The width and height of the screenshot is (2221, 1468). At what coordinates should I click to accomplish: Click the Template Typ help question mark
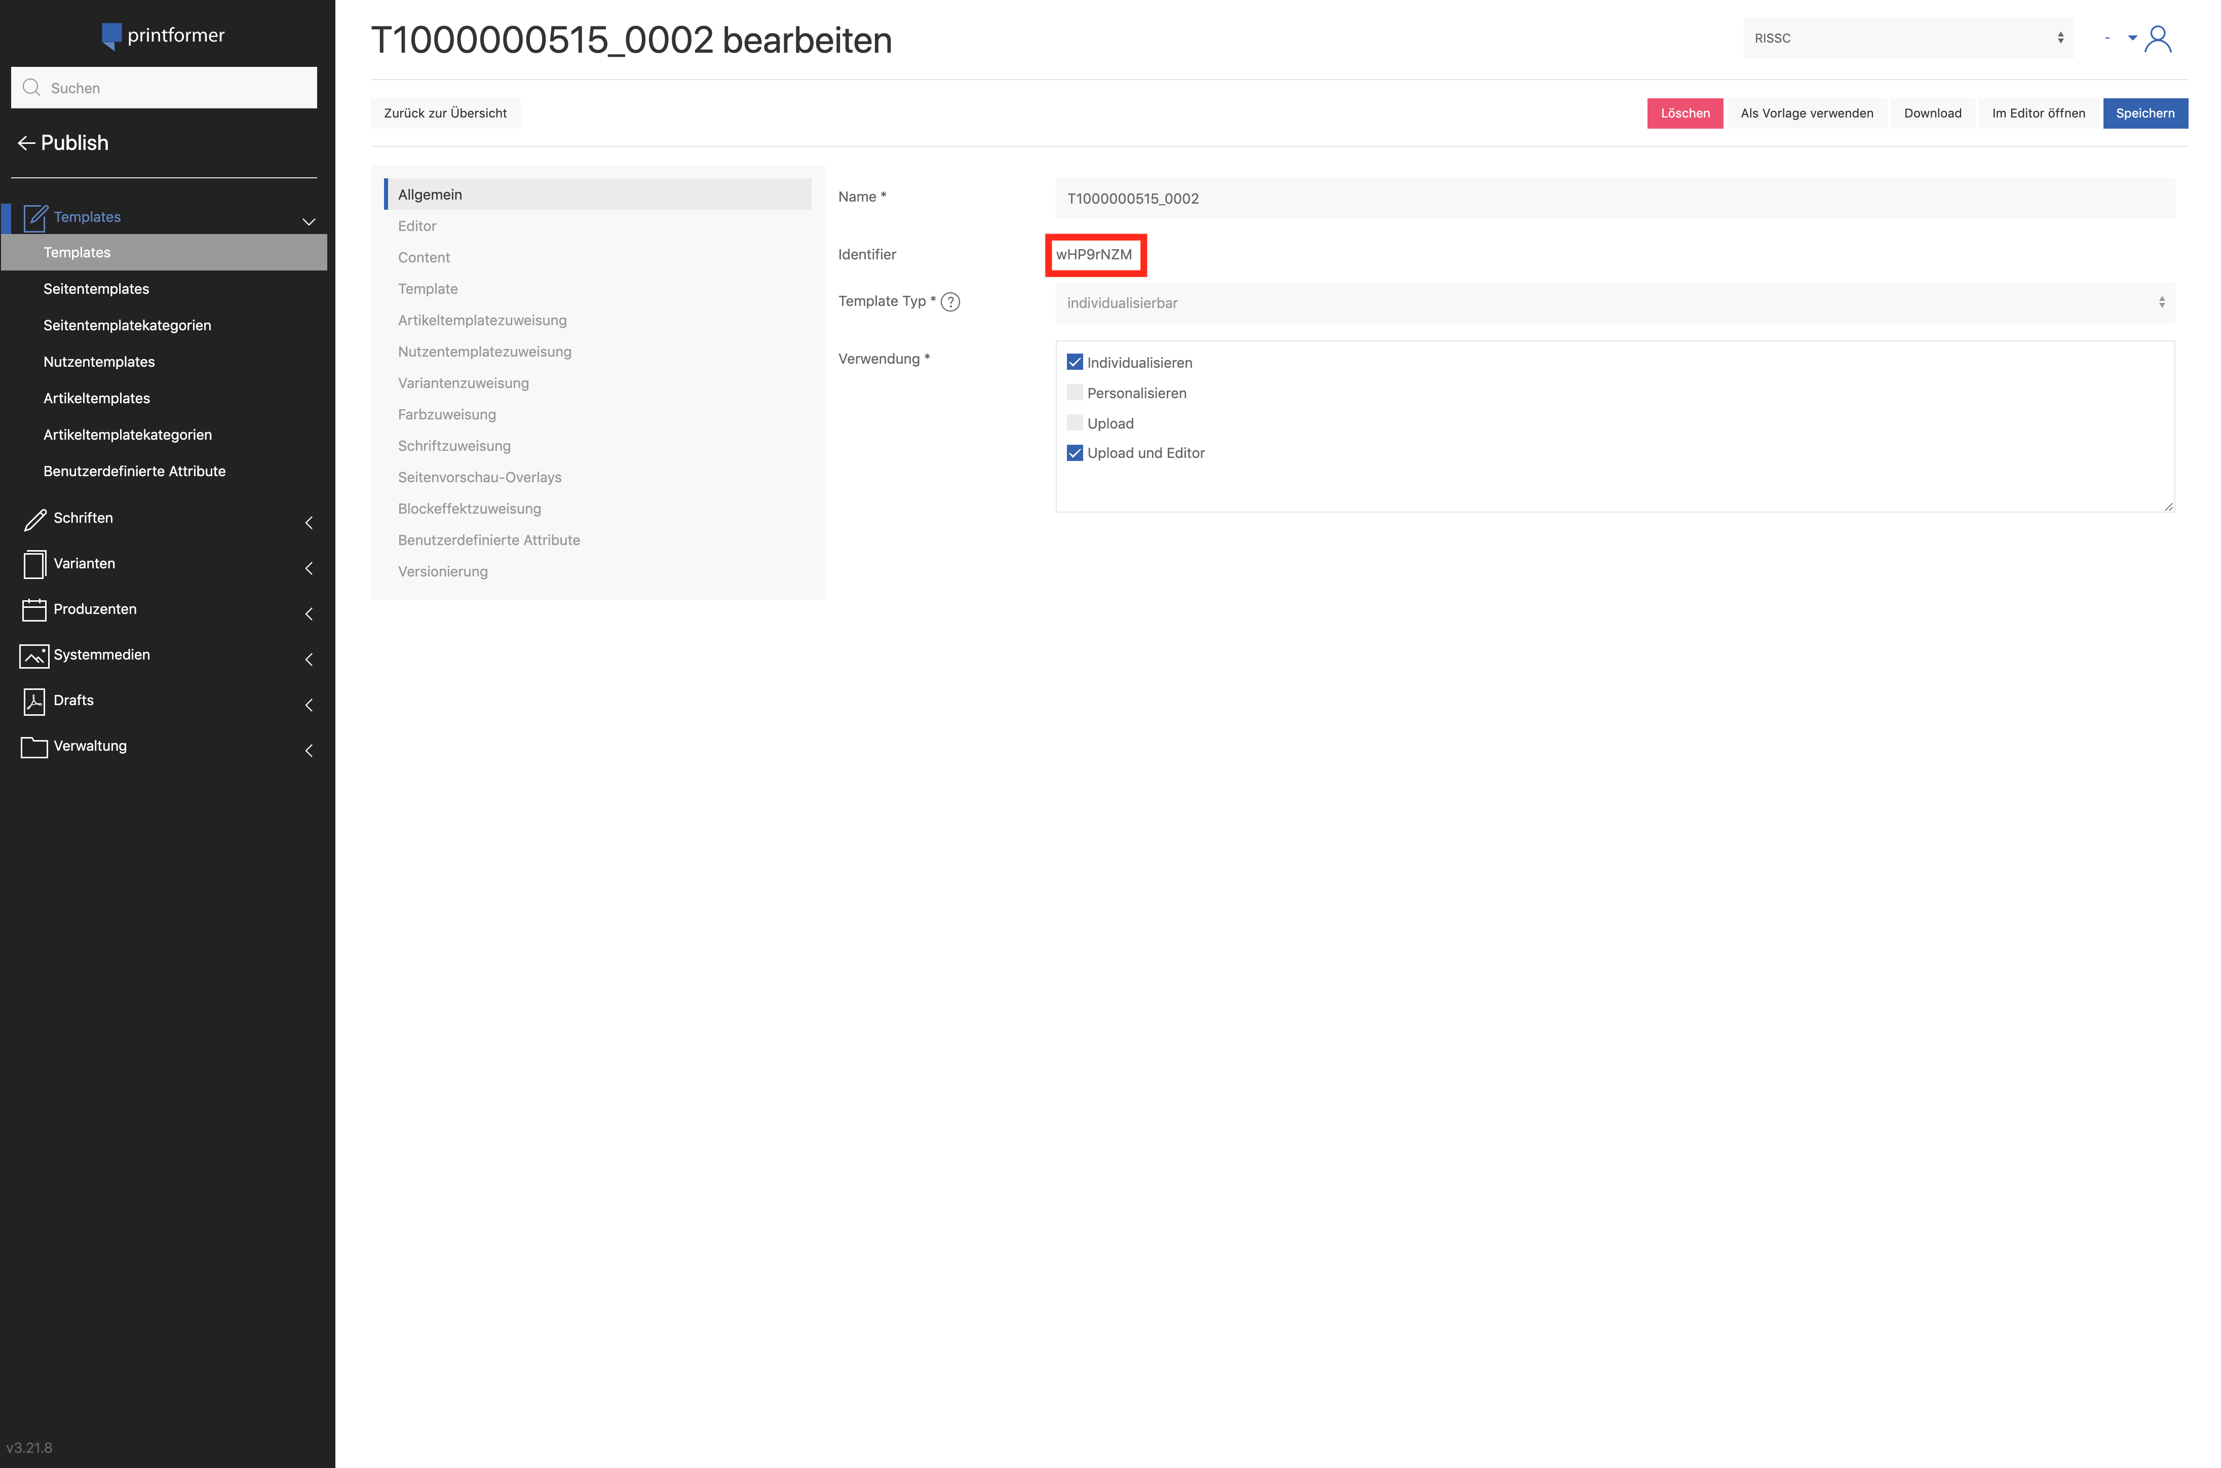coord(950,301)
